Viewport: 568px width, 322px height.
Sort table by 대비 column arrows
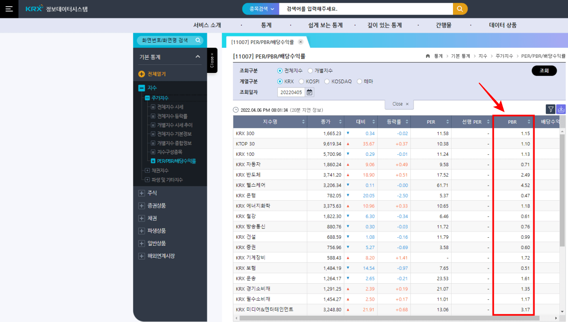tap(374, 122)
